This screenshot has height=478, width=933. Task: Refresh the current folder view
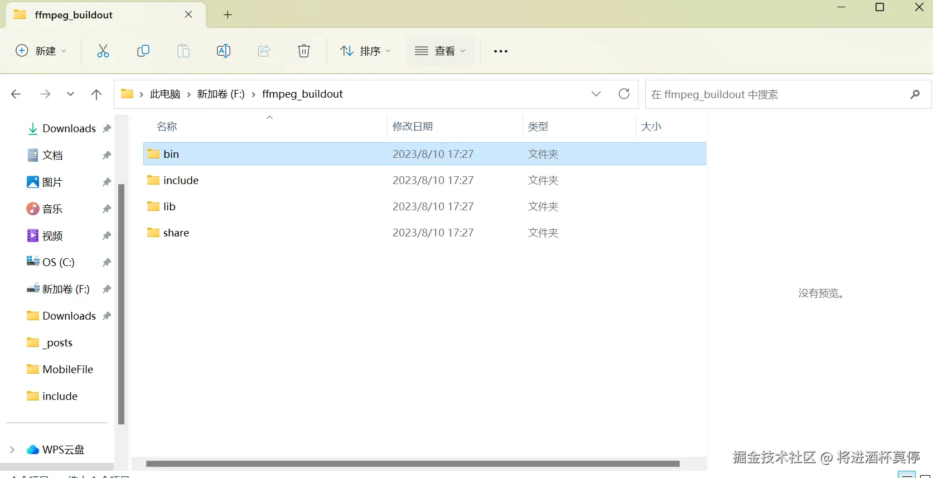point(624,94)
